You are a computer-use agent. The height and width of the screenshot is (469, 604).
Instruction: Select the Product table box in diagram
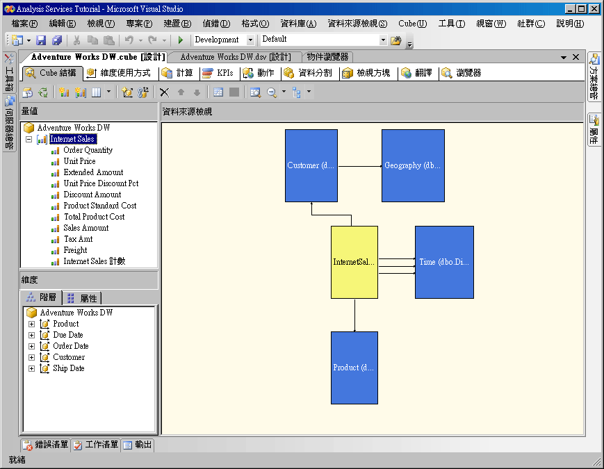354,368
